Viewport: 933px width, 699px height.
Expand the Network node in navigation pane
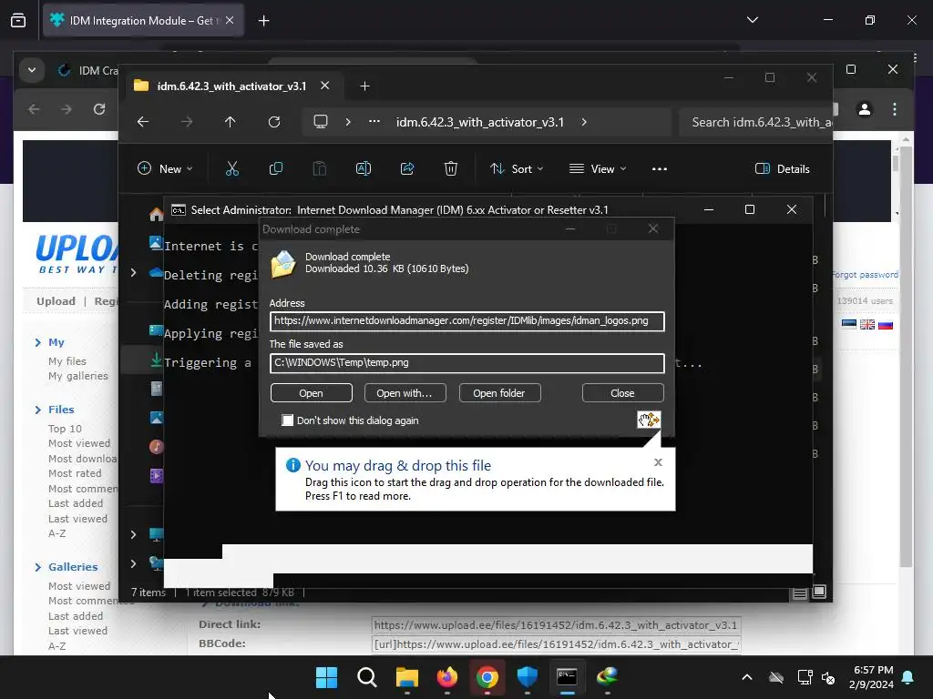point(133,562)
